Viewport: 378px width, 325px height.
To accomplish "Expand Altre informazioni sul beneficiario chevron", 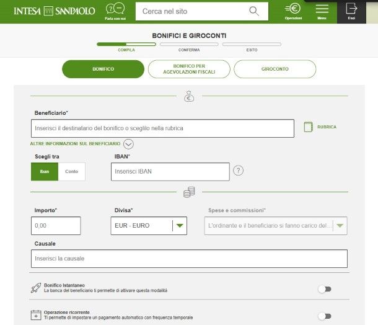I will (x=128, y=144).
